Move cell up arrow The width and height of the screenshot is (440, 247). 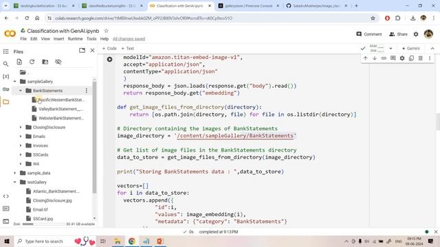(x=365, y=58)
